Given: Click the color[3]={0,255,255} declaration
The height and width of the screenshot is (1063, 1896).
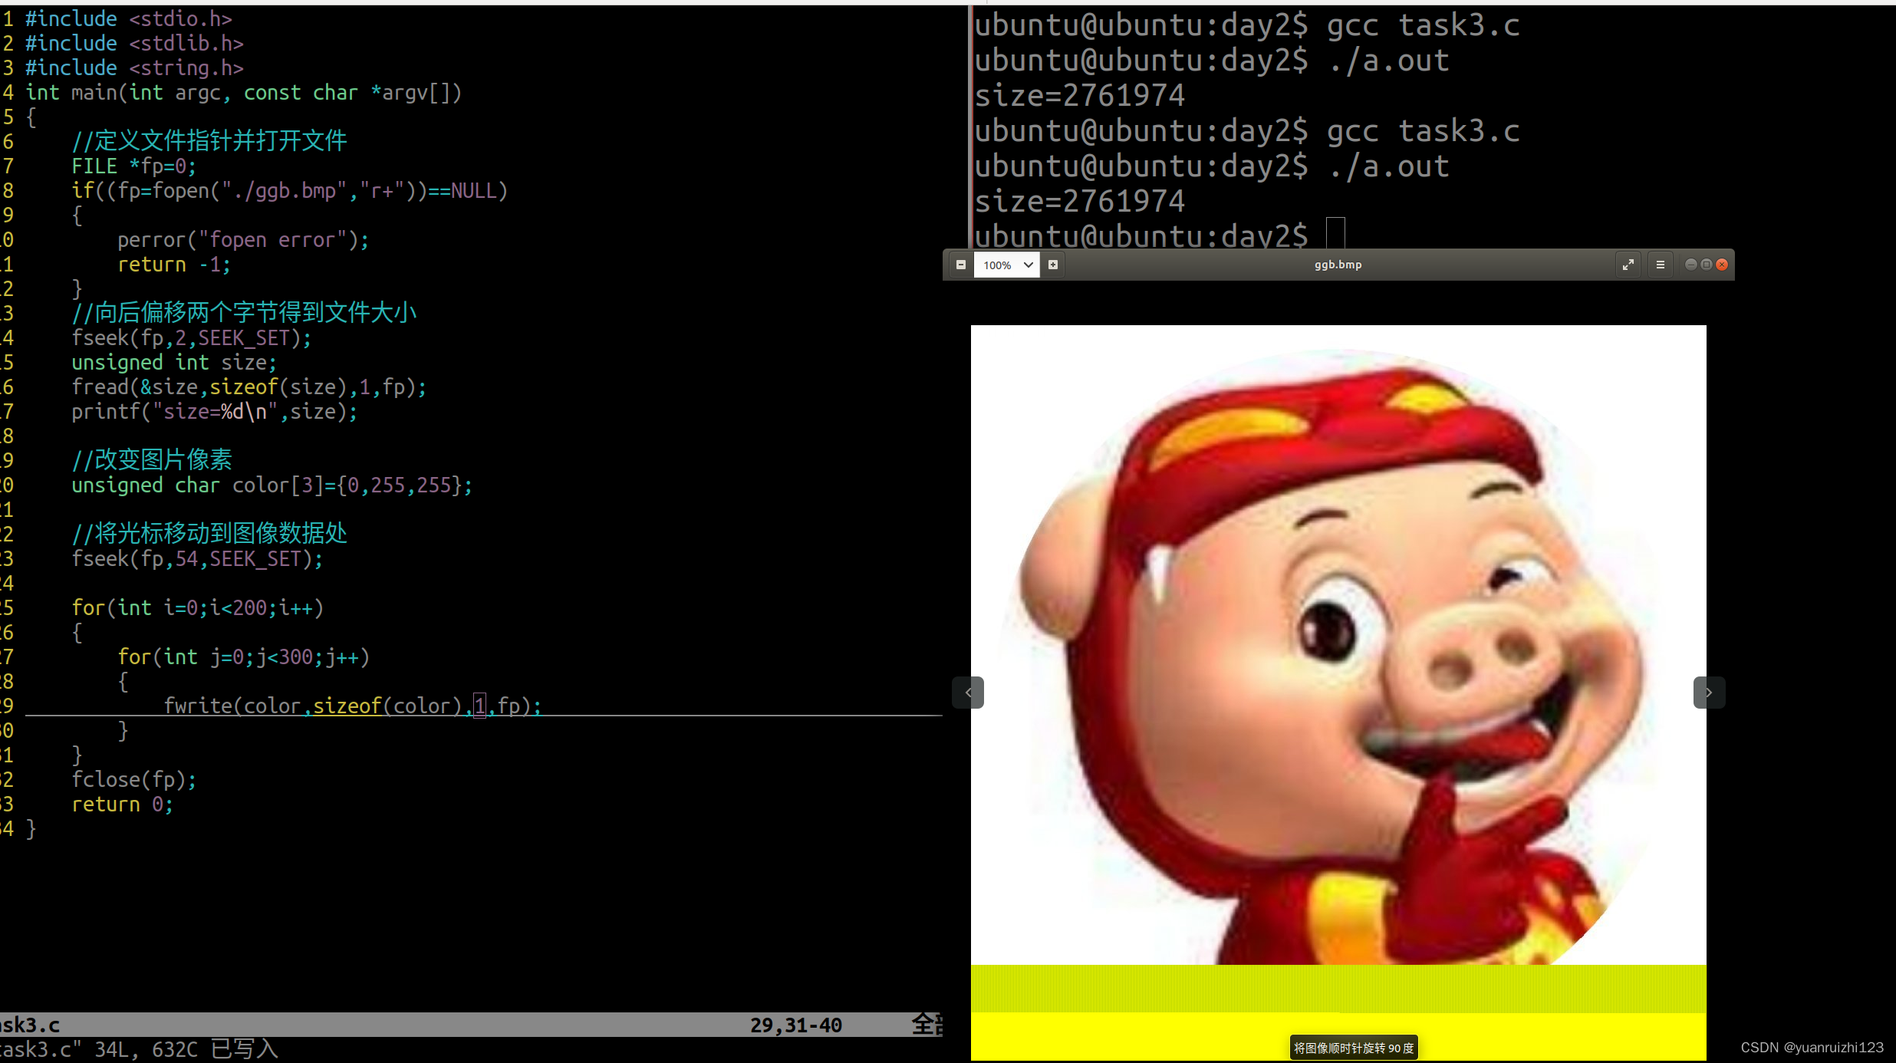Looking at the screenshot, I should pos(272,485).
